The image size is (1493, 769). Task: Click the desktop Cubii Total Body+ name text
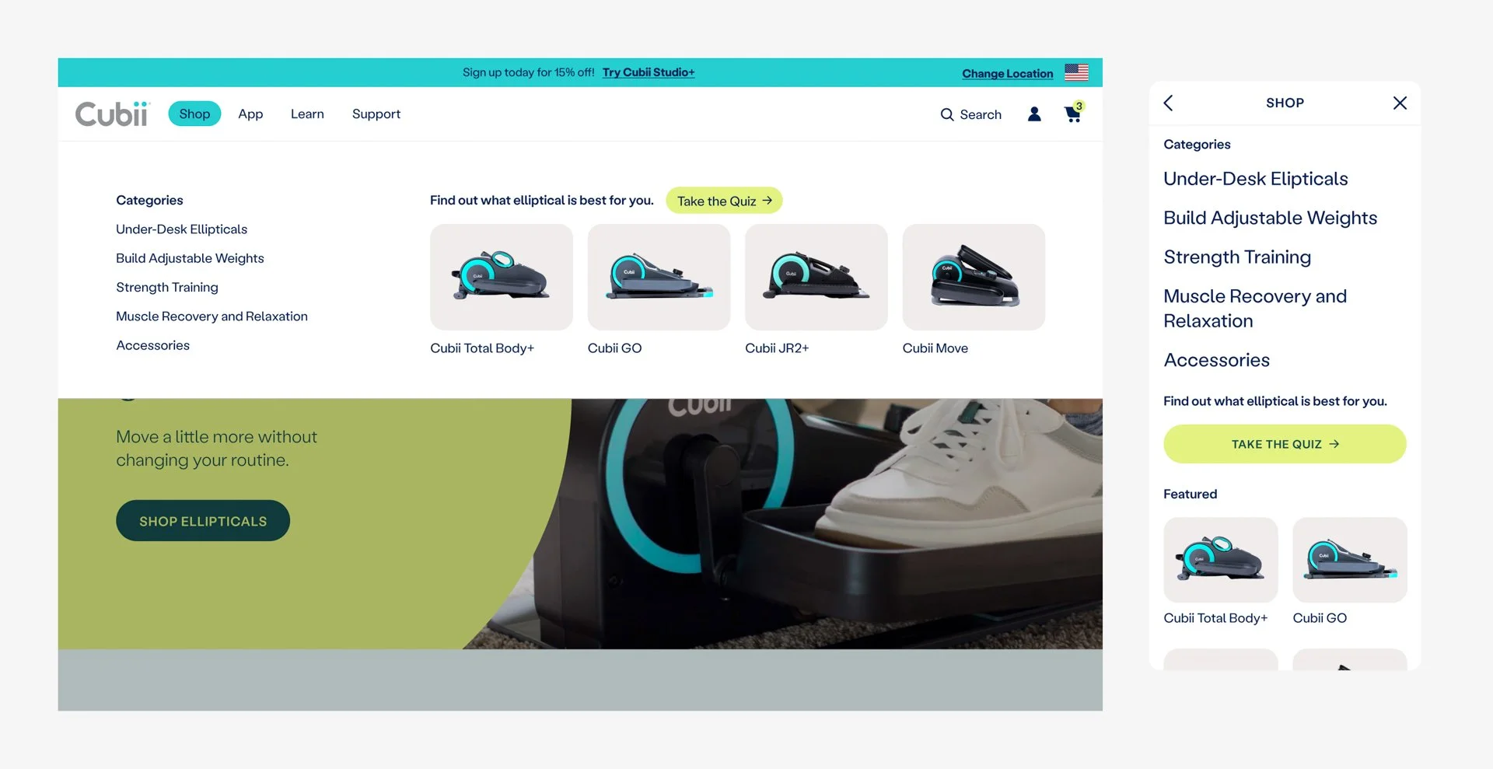tap(482, 348)
